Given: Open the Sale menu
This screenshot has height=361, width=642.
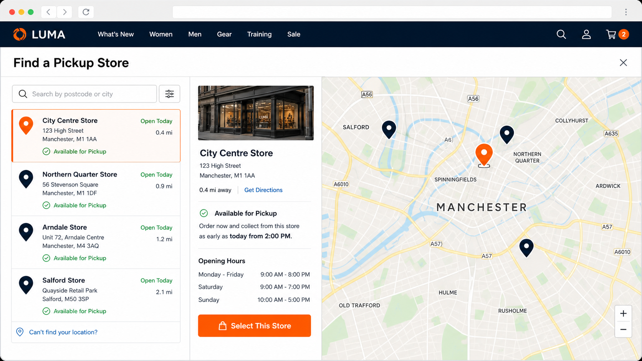Looking at the screenshot, I should 294,34.
